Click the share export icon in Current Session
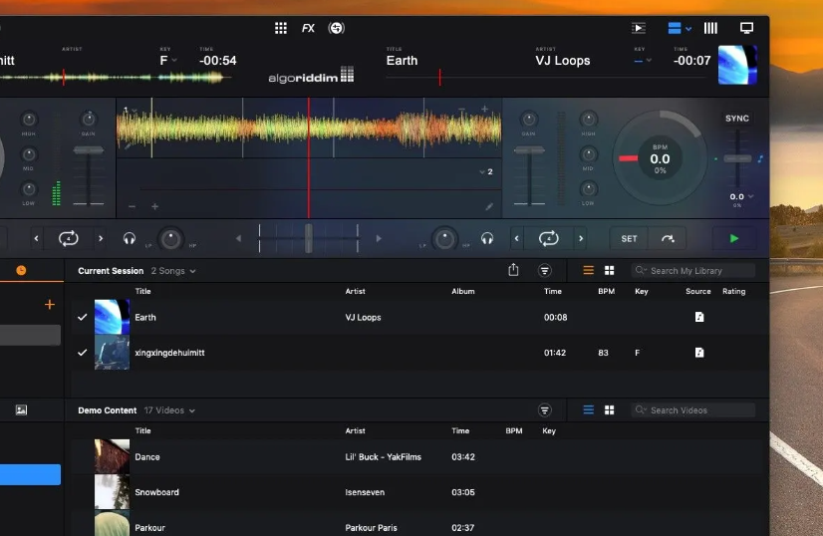This screenshot has height=536, width=823. click(x=513, y=270)
